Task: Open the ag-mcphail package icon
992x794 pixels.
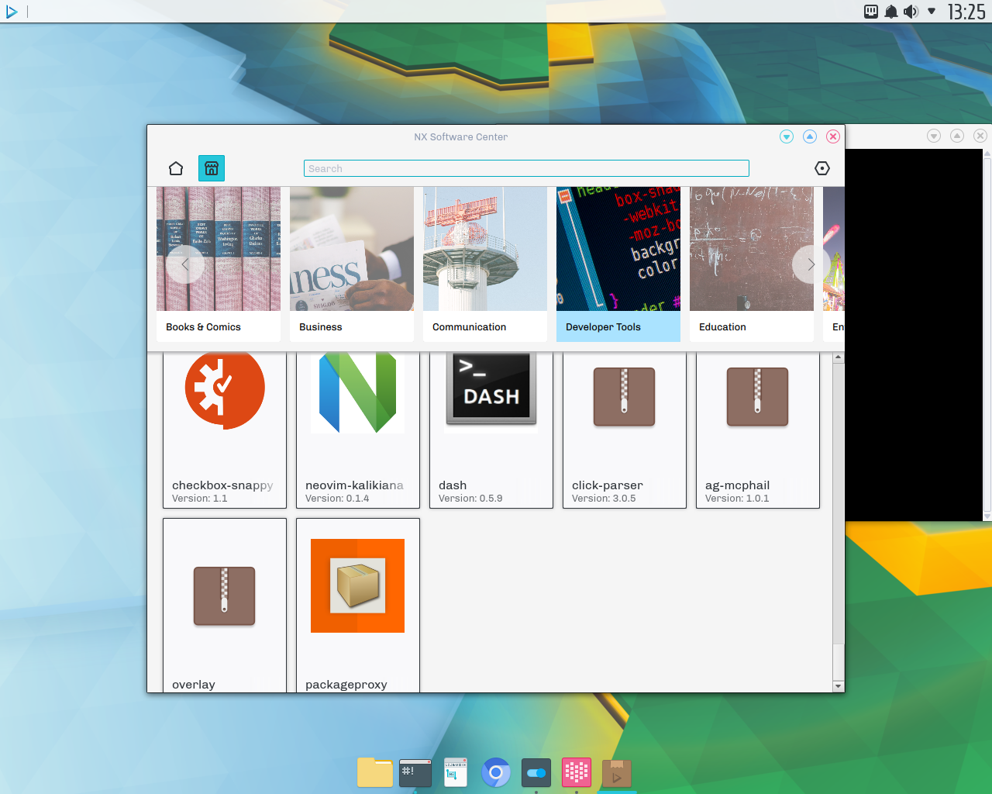Action: [x=758, y=396]
